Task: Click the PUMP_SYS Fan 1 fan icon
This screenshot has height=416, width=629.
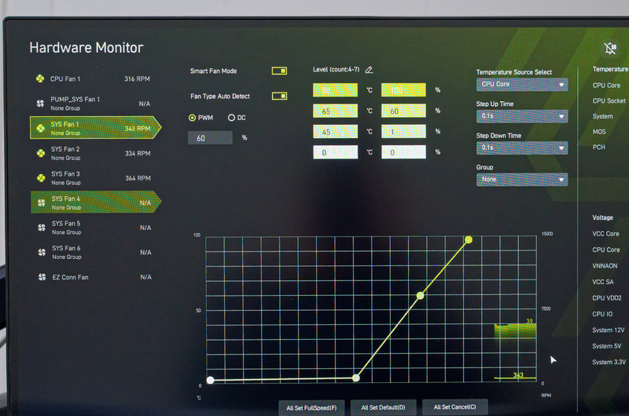Action: point(41,104)
